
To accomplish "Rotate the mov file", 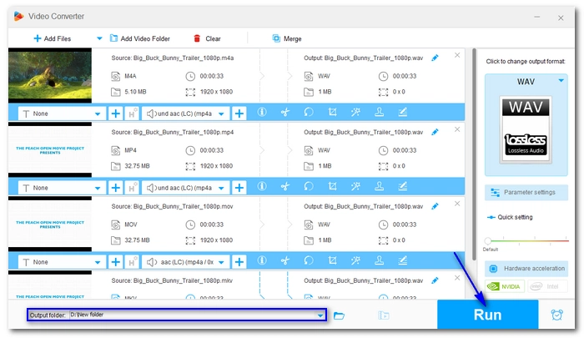I will [x=309, y=260].
